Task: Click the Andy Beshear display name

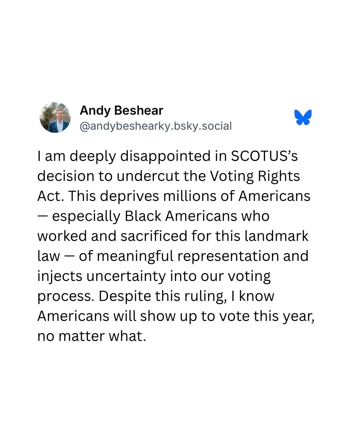Action: pyautogui.click(x=121, y=110)
